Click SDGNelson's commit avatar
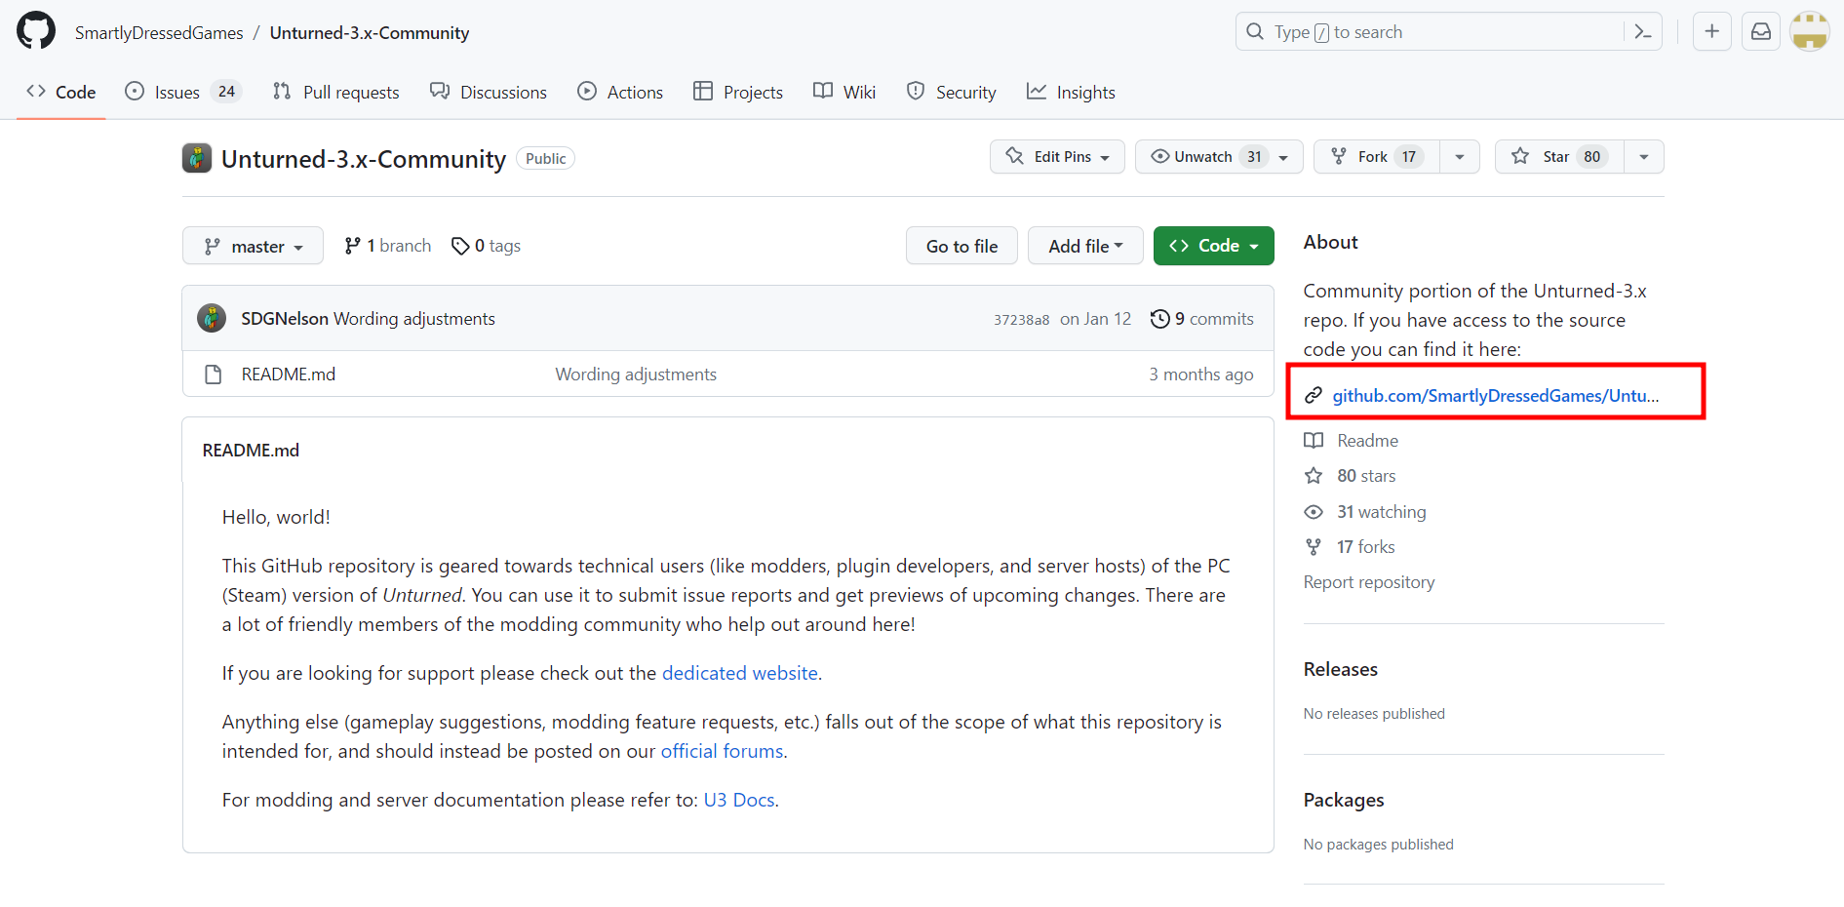Image resolution: width=1844 pixels, height=907 pixels. pos(211,317)
